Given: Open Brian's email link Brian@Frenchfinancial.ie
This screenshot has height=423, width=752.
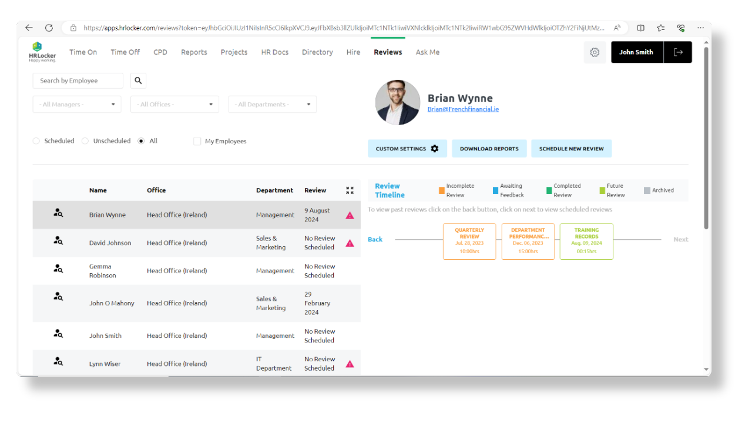Looking at the screenshot, I should pos(463,109).
